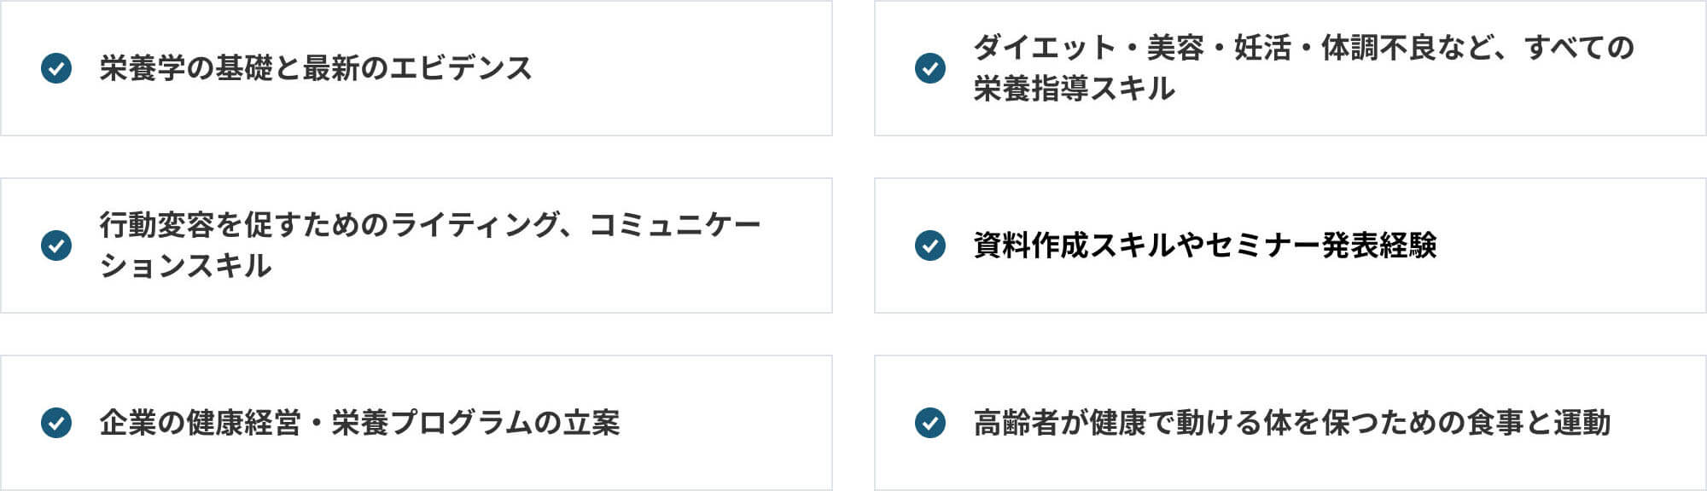
Task: Select the text 企業の健康経営・栄養プログラムの立案
Action: pyautogui.click(x=359, y=423)
